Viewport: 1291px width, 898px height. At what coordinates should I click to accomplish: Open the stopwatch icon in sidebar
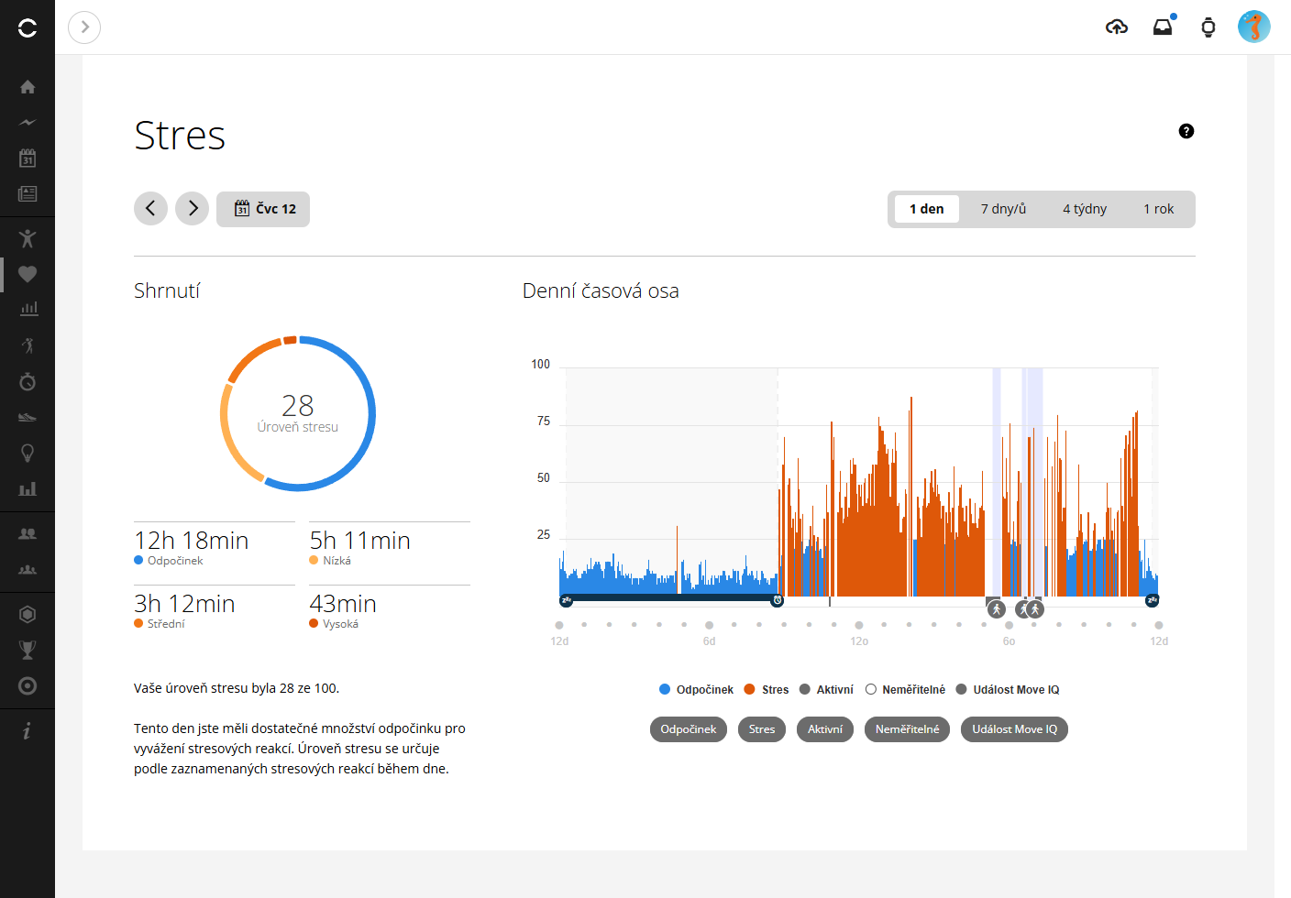[28, 381]
